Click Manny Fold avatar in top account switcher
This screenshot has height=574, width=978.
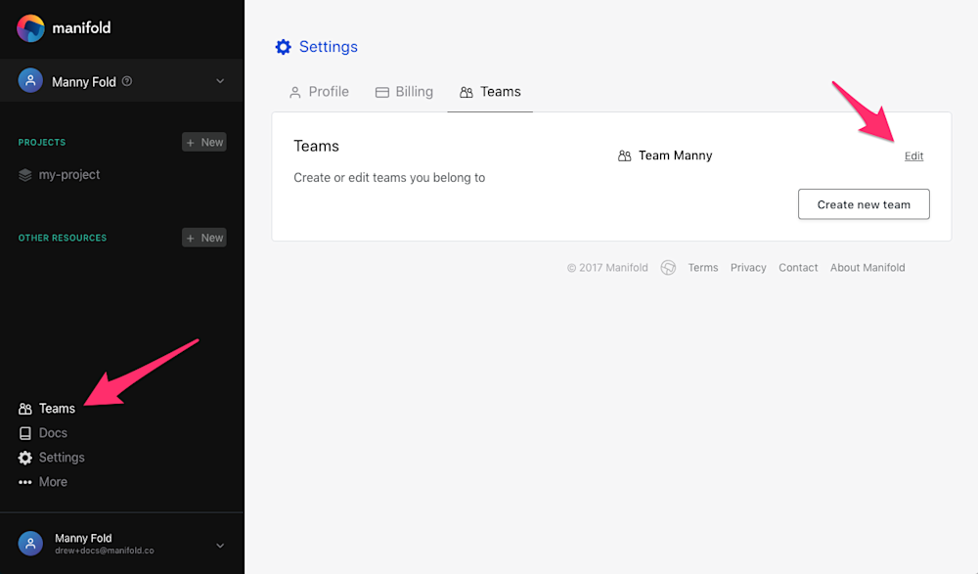click(x=30, y=80)
